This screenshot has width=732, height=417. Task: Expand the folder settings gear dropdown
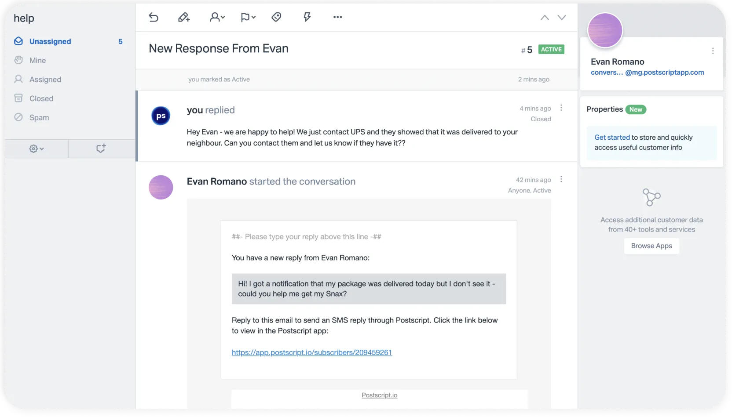[x=36, y=149]
